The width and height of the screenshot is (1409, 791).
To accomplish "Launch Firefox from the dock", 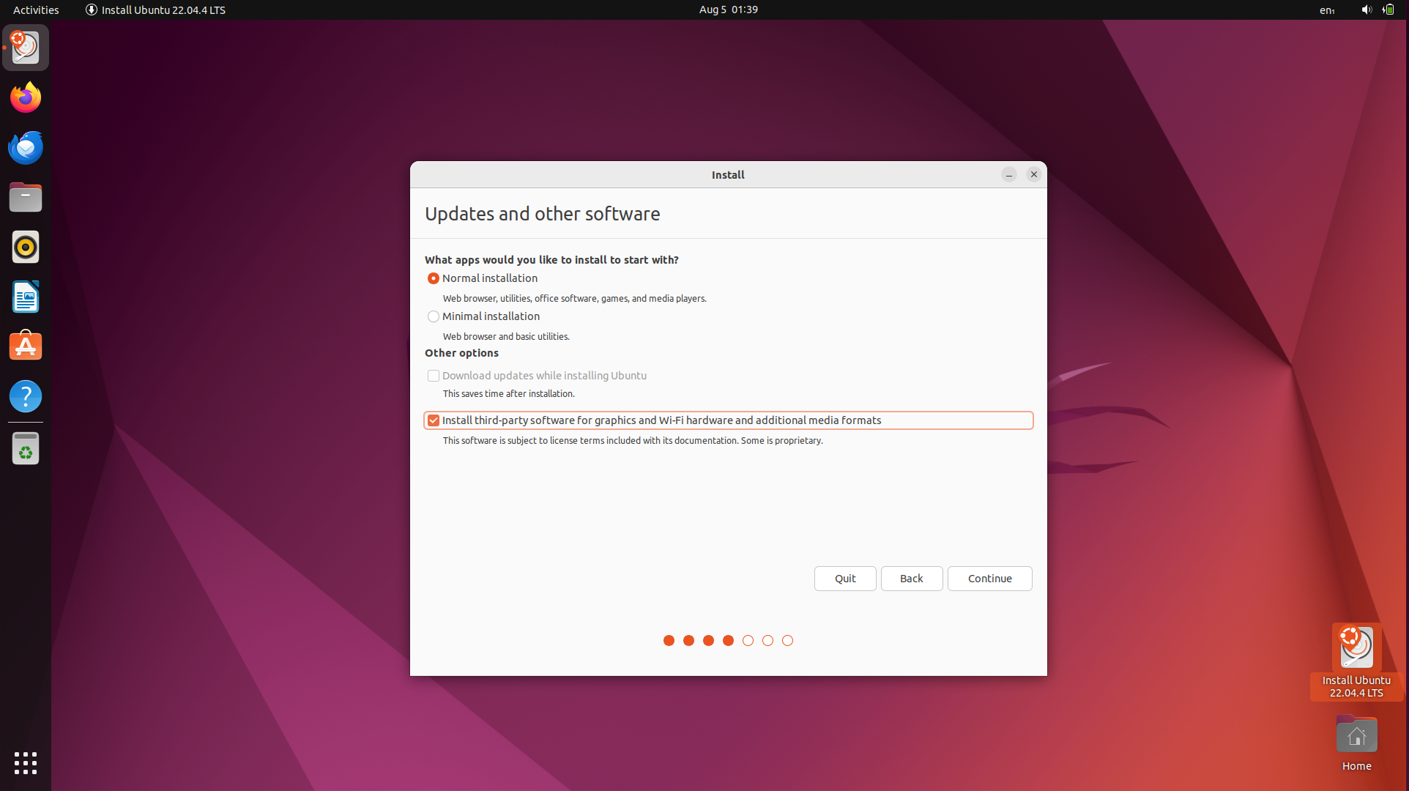I will pyautogui.click(x=26, y=97).
